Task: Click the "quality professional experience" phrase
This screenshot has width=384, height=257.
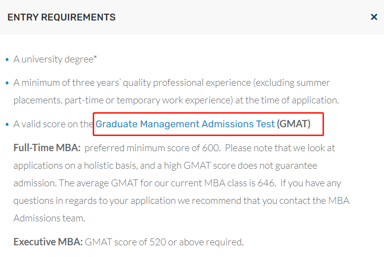Action: click(x=187, y=83)
